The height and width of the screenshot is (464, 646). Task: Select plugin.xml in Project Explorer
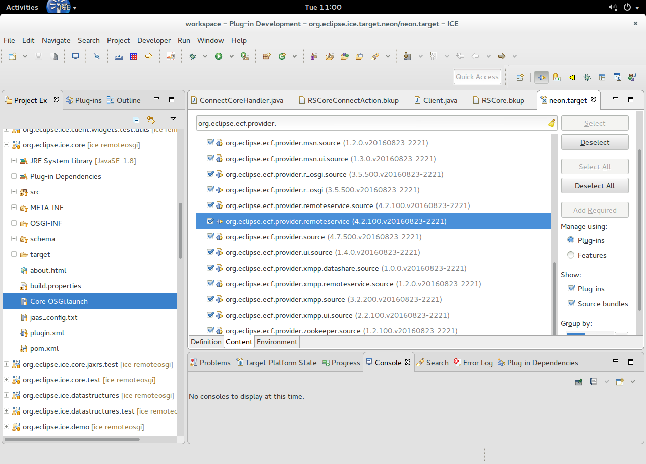tap(47, 333)
